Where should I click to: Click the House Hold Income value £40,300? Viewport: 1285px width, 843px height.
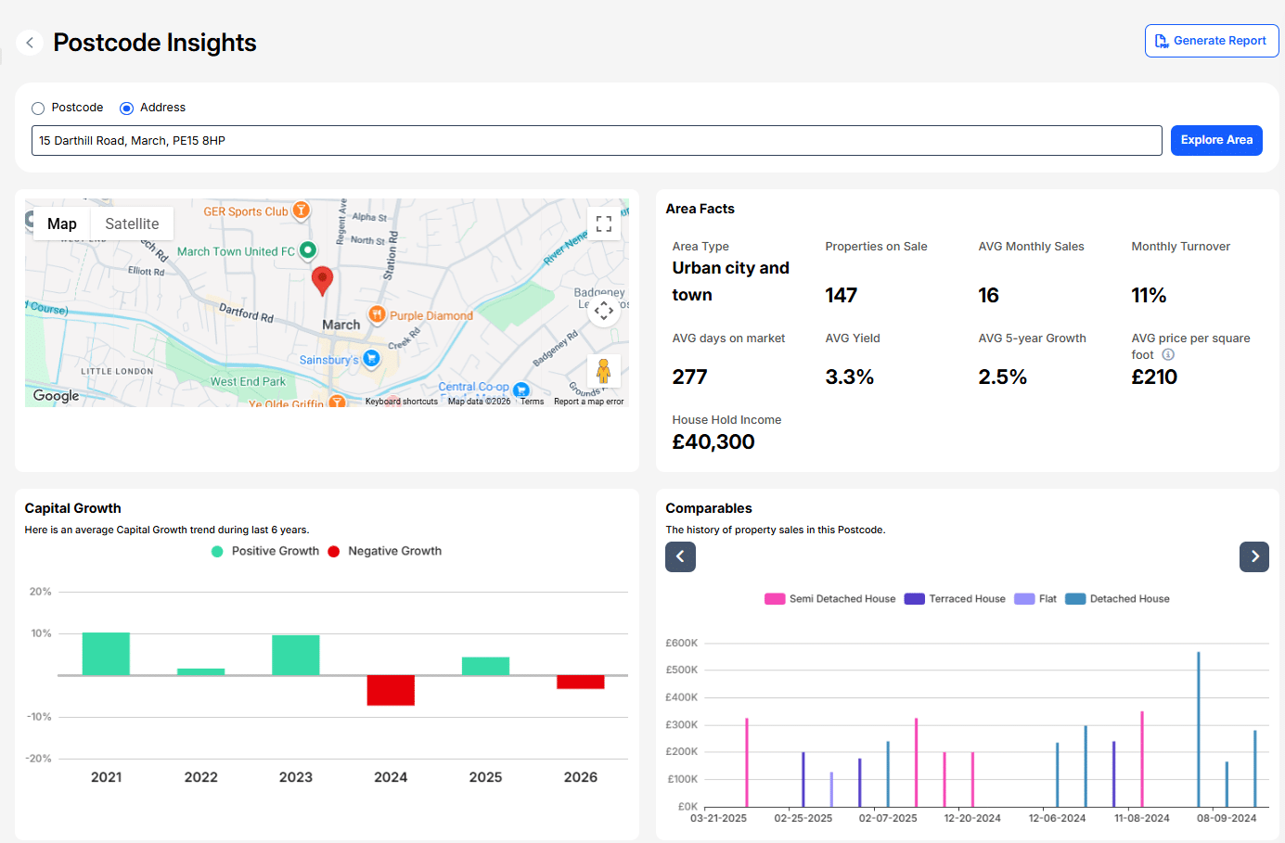pyautogui.click(x=713, y=441)
